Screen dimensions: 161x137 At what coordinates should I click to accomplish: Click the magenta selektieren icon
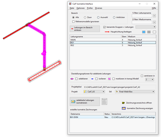tap(72, 79)
